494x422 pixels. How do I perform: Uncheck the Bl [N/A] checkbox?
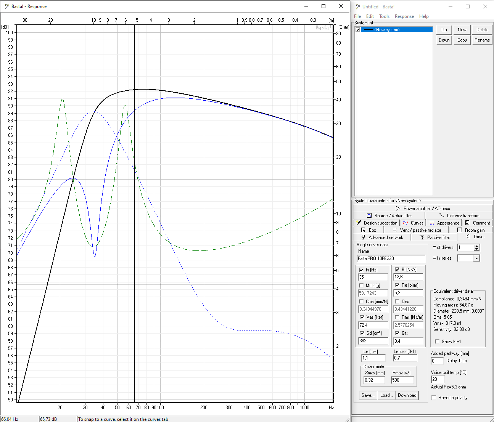(397, 270)
